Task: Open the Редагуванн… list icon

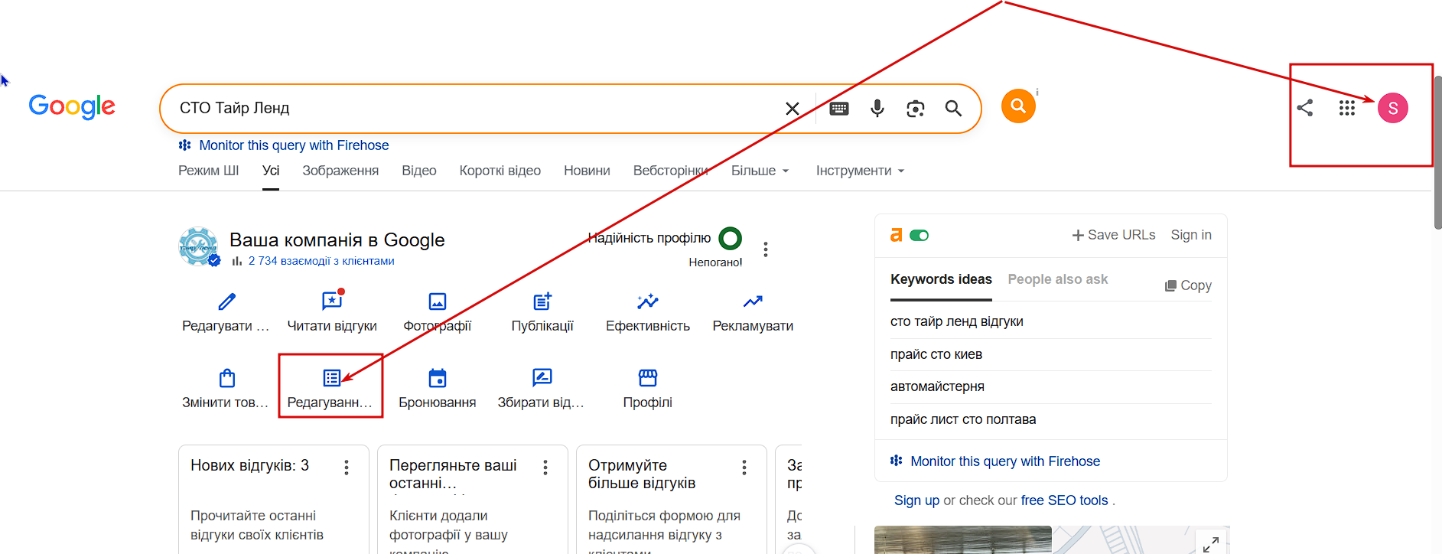Action: (x=332, y=378)
